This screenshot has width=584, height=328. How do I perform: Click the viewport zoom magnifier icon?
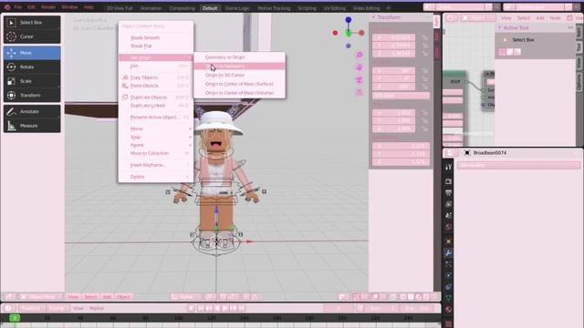(x=360, y=55)
